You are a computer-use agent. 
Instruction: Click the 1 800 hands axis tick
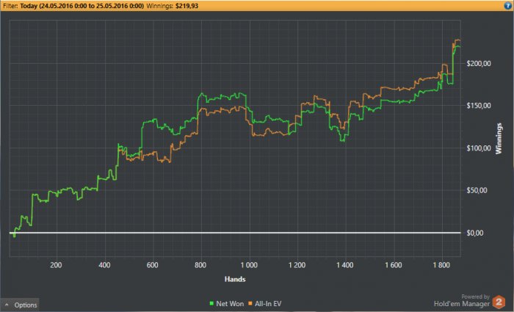pos(441,265)
